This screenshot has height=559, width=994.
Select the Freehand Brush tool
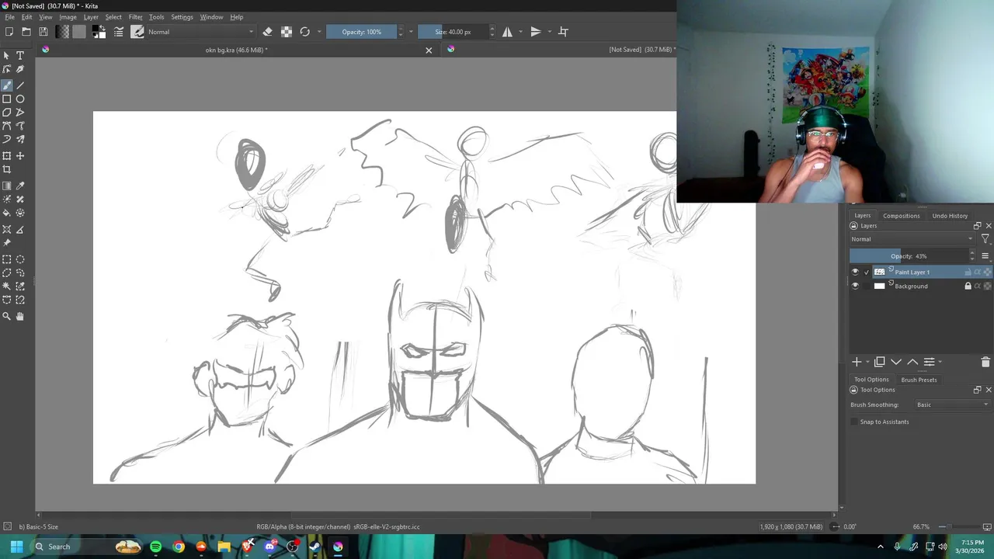(7, 85)
